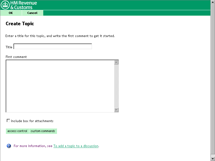This screenshot has height=161, width=215.
Task: Click the page vertical scrollbar thumb
Action: pos(213,78)
